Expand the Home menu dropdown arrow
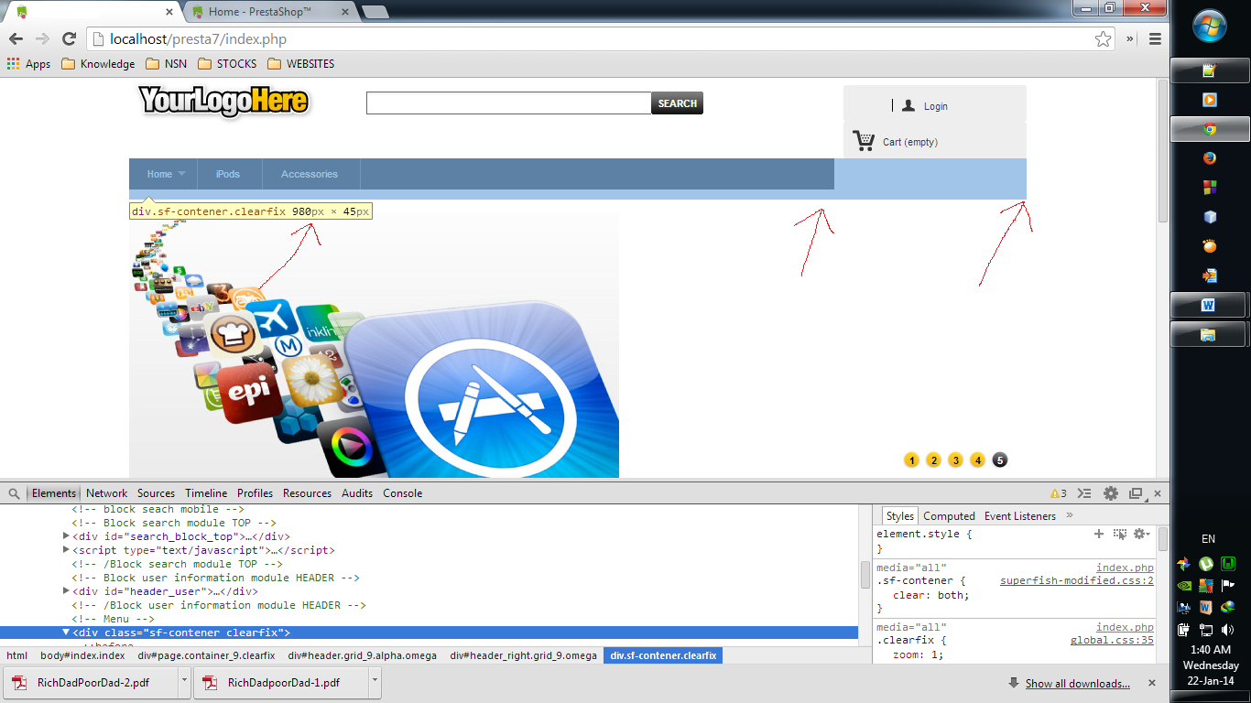This screenshot has width=1251, height=703. pyautogui.click(x=182, y=174)
